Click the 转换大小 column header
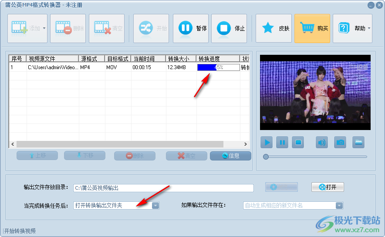385x237 pixels. pos(181,59)
